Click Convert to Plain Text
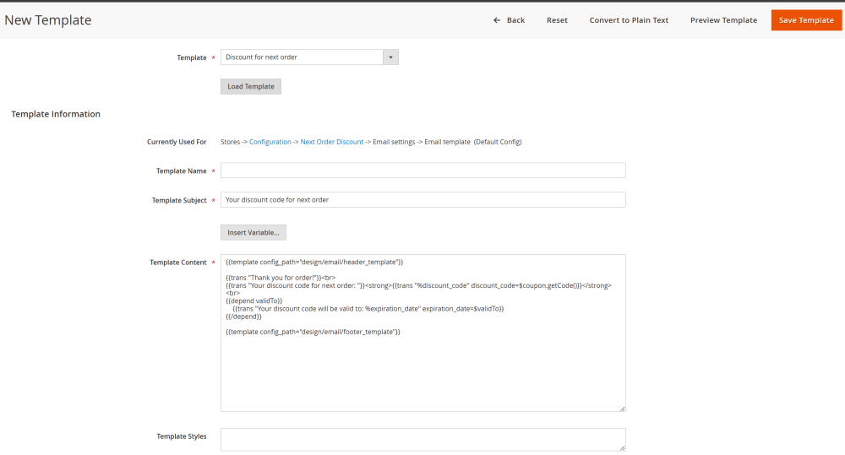845x455 pixels. (x=629, y=20)
